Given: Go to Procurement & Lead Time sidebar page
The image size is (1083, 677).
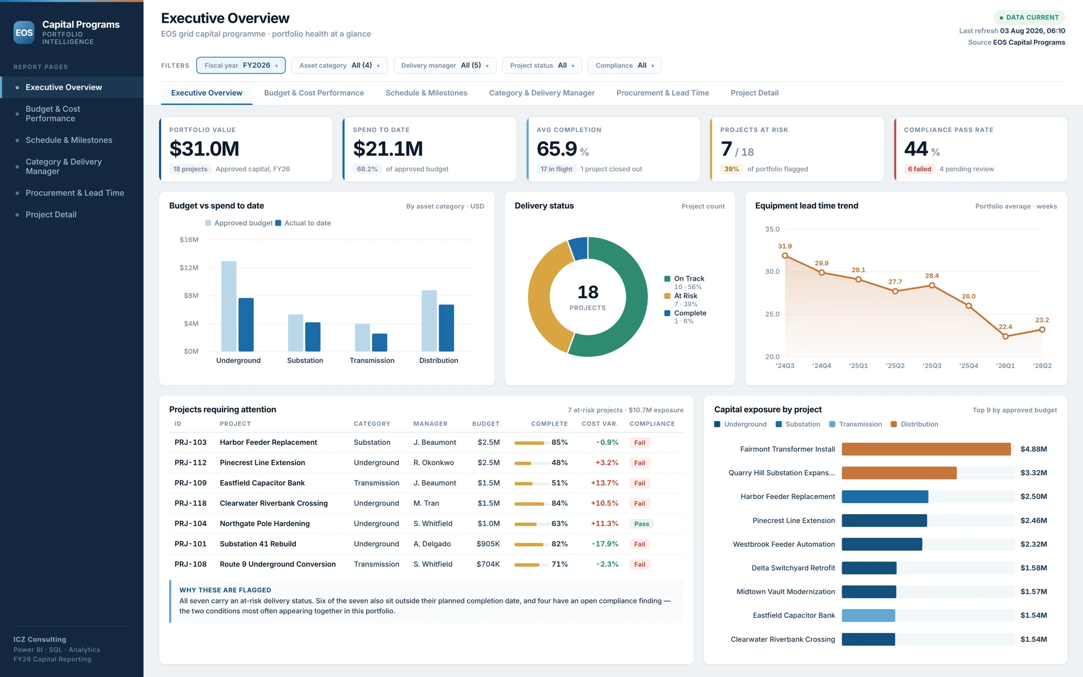Looking at the screenshot, I should coord(72,192).
